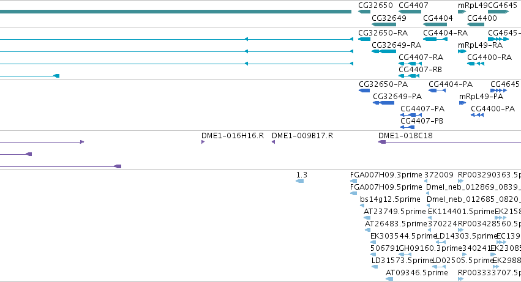Screen dimensions: 521x282
Task: Select the DME1-016H16.R clone label
Action: [233, 136]
